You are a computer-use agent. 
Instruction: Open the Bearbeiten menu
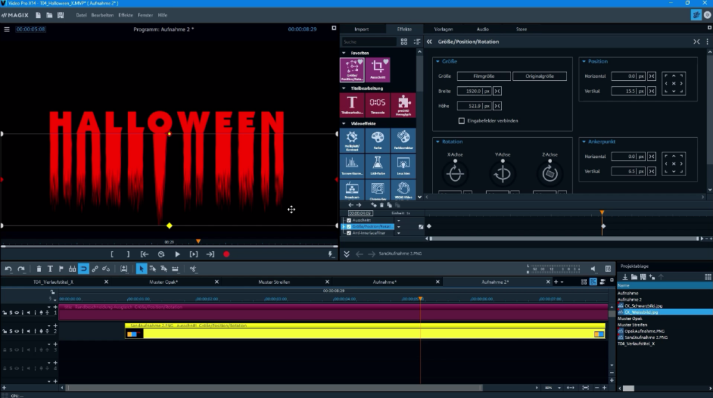pyautogui.click(x=102, y=15)
